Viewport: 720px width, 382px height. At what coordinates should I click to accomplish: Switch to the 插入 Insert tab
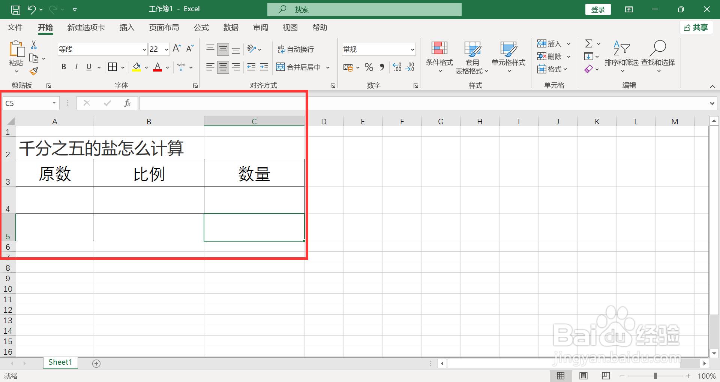coord(127,27)
